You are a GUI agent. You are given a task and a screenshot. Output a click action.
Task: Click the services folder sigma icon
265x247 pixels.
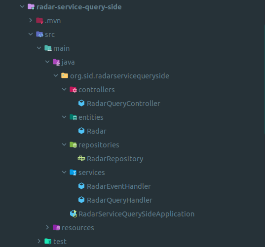pos(73,173)
